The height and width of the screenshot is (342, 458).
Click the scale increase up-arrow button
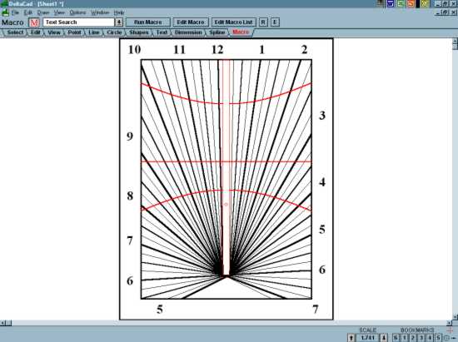[351, 338]
